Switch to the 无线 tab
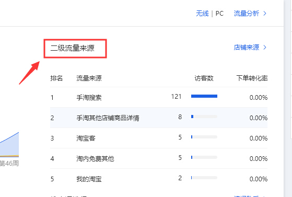This screenshot has height=197, width=292. point(202,14)
